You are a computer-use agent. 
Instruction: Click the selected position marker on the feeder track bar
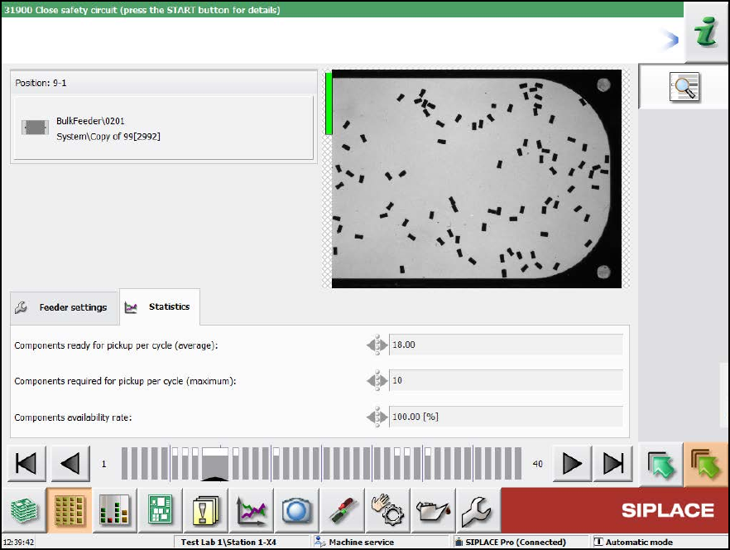tap(214, 464)
